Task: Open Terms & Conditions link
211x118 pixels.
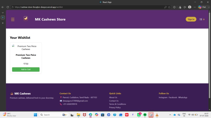Action: click(x=118, y=104)
